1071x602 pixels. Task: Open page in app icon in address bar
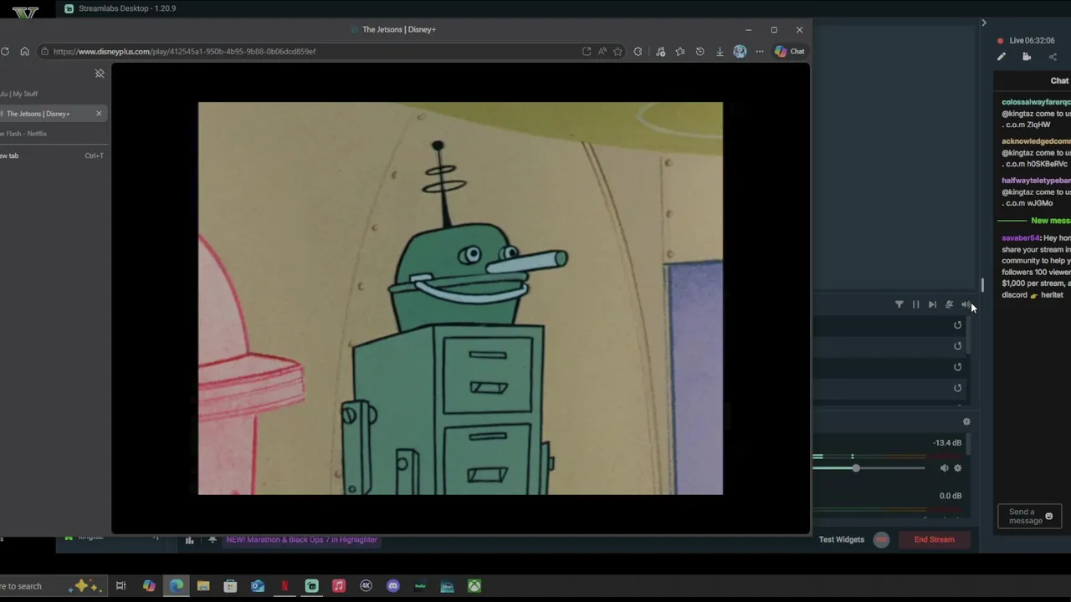(x=587, y=52)
